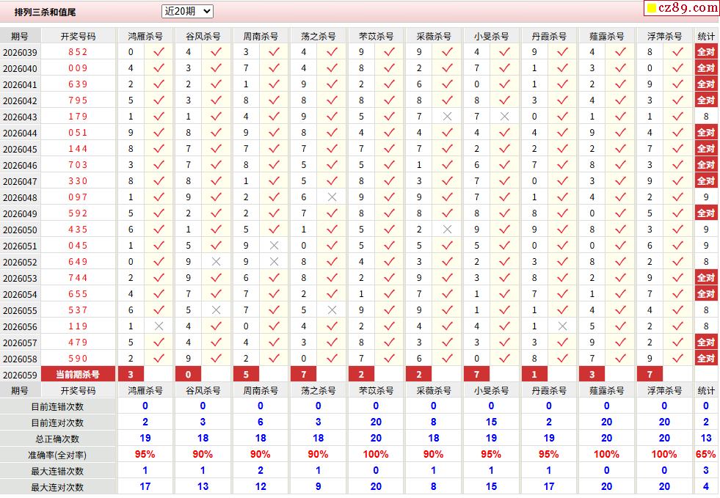The height and width of the screenshot is (498, 720).
Task: Click period number 2026055
Action: 21,311
